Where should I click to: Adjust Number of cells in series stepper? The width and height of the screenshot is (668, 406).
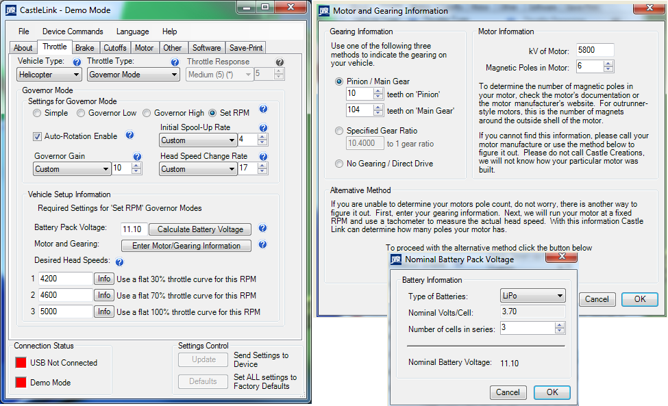point(560,328)
